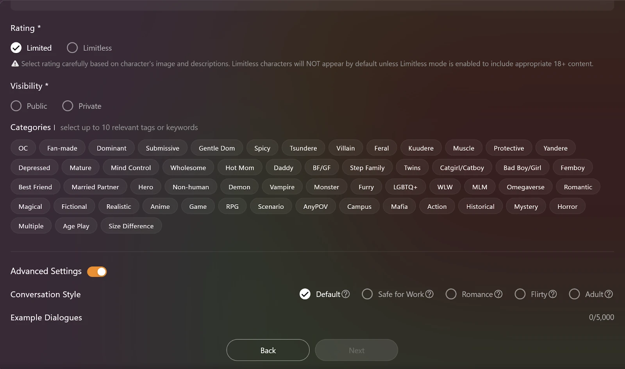Add the Protective category tag
This screenshot has width=625, height=369.
click(509, 148)
